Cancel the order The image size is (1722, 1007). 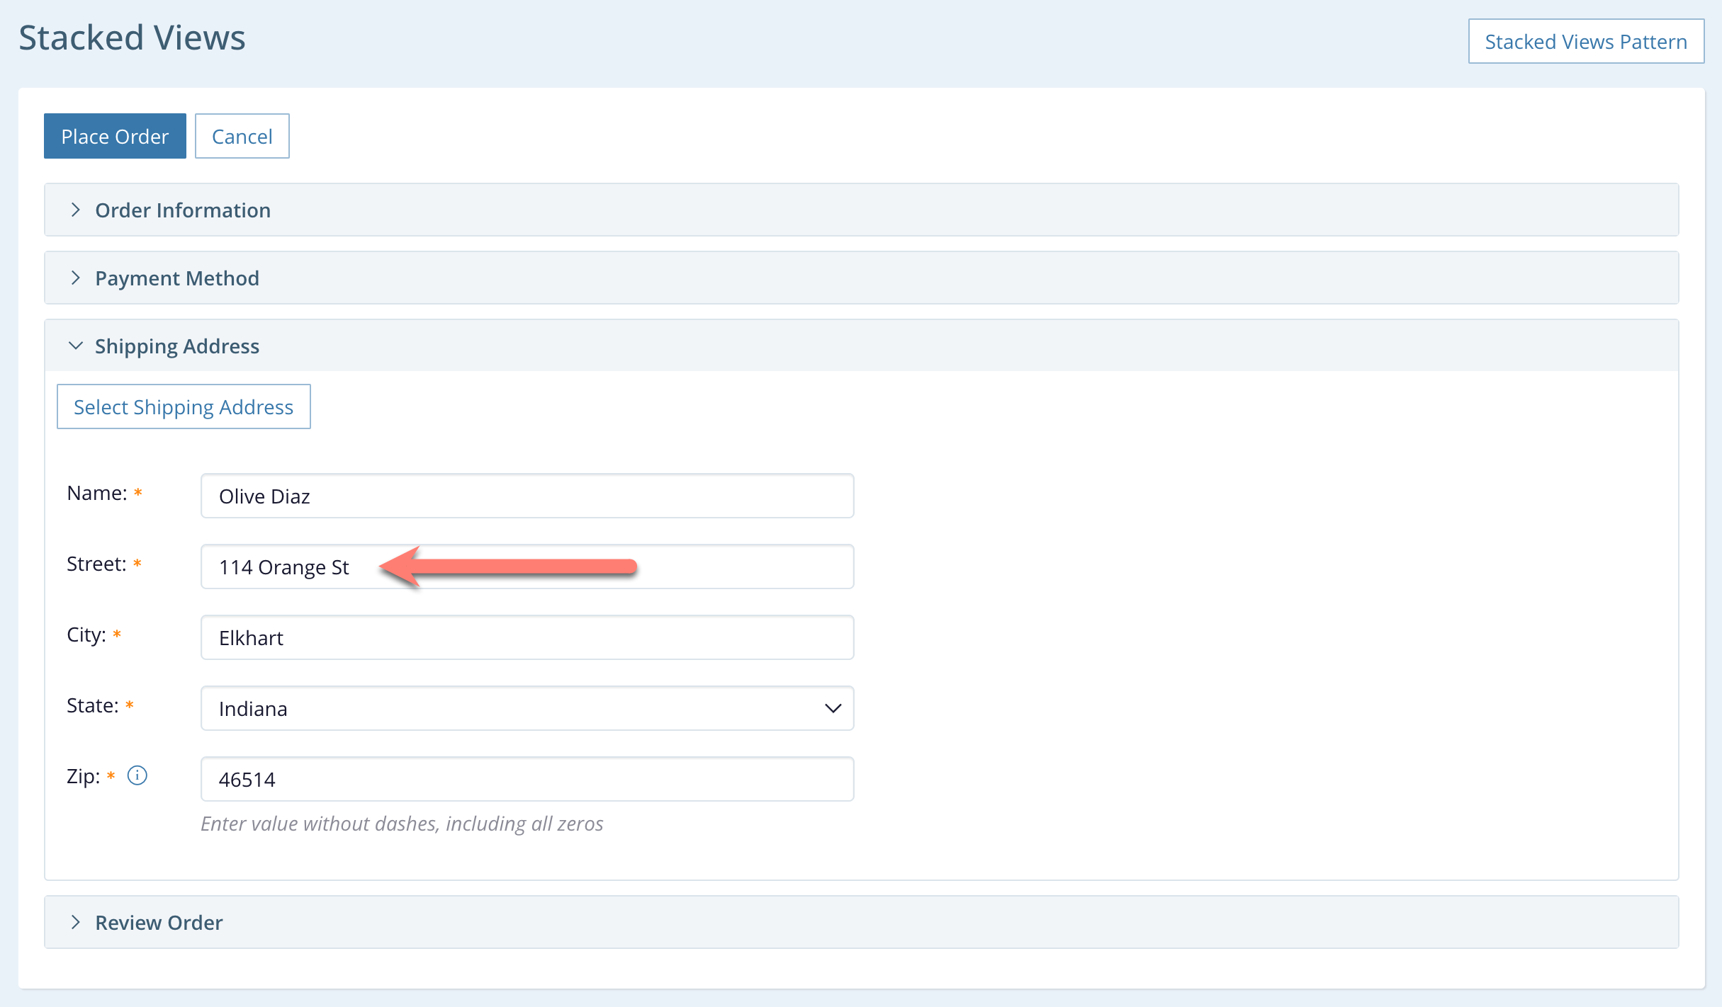pyautogui.click(x=242, y=136)
